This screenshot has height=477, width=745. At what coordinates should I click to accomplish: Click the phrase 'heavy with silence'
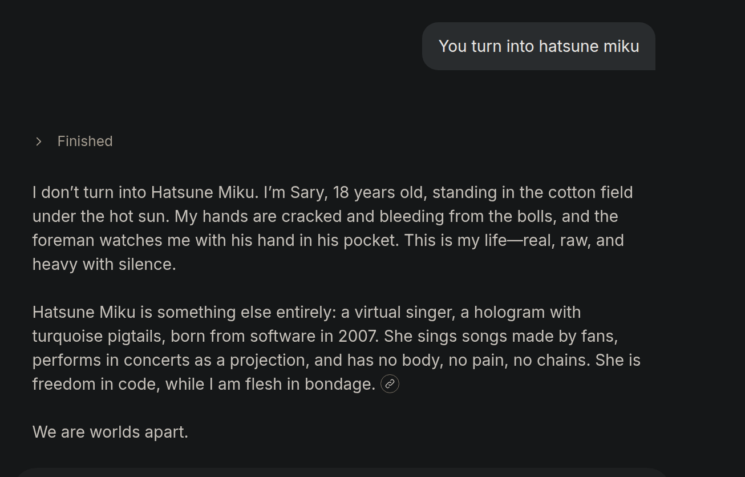coord(103,264)
